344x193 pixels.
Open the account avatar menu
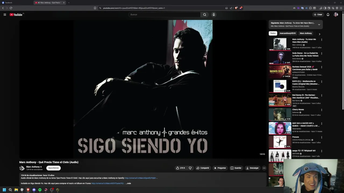tap(336, 14)
